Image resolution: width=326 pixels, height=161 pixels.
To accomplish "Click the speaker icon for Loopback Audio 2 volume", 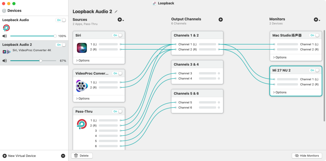I will click(5, 61).
